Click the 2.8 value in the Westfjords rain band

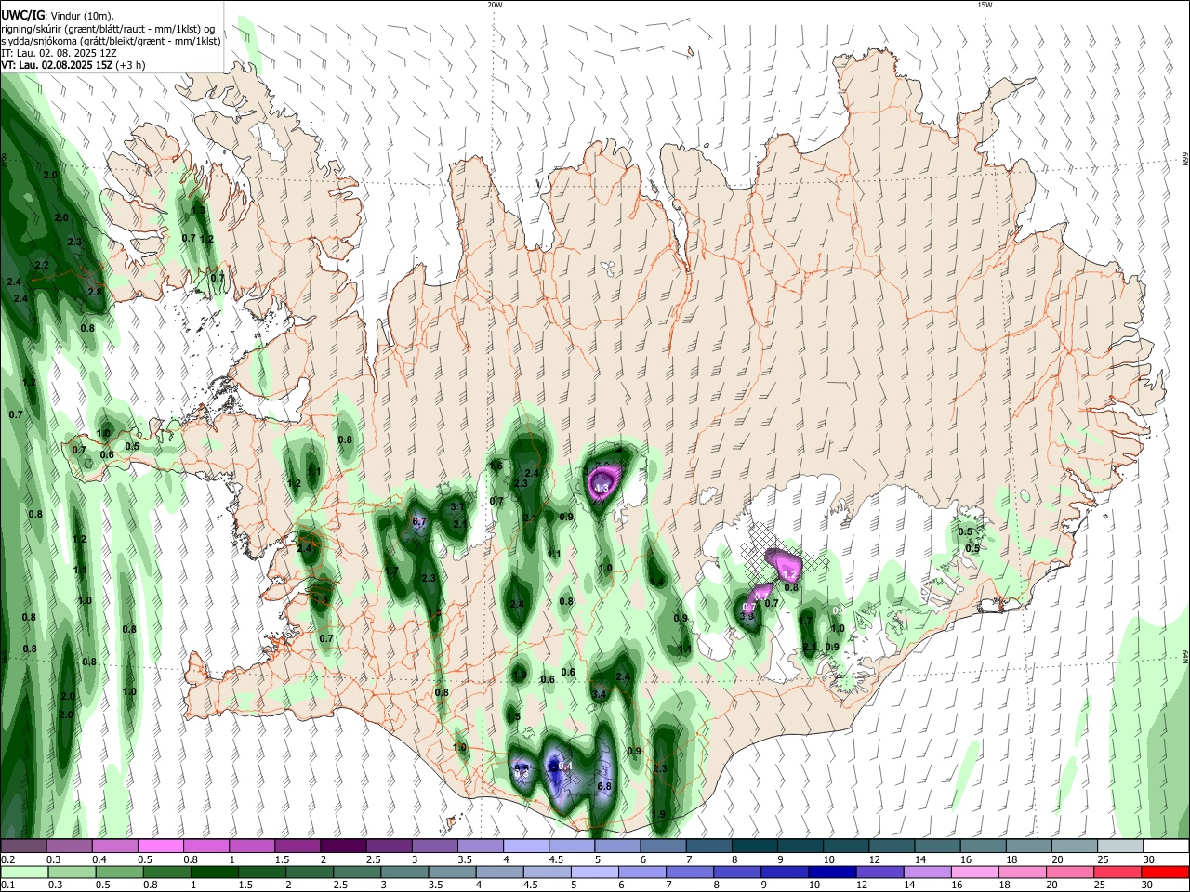point(95,292)
